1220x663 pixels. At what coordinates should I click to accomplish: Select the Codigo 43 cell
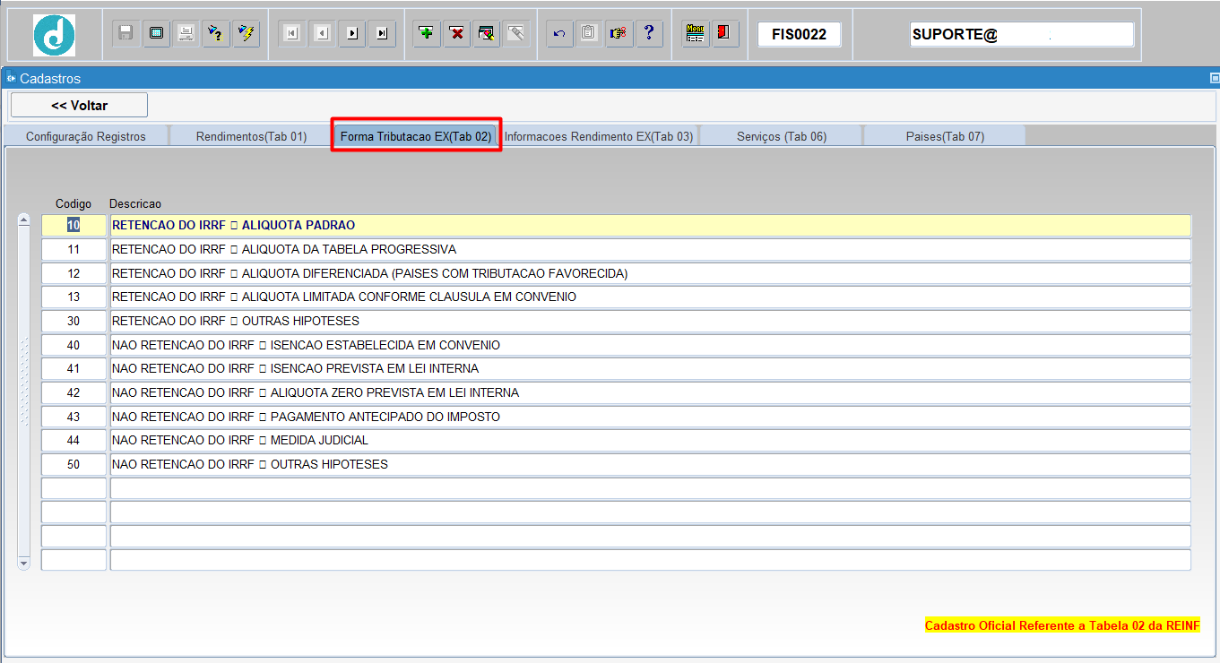74,417
